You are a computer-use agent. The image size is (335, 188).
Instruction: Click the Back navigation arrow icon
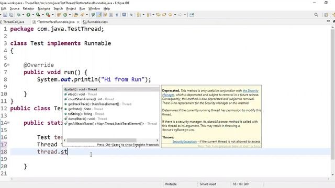(170, 15)
